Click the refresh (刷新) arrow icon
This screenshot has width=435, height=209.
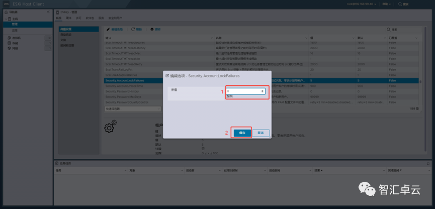click(133, 29)
